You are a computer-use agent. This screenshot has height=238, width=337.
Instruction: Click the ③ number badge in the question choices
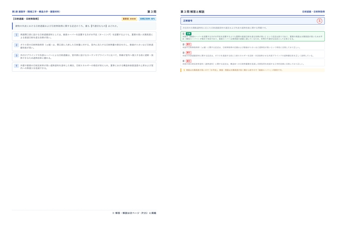pyautogui.click(x=16, y=55)
